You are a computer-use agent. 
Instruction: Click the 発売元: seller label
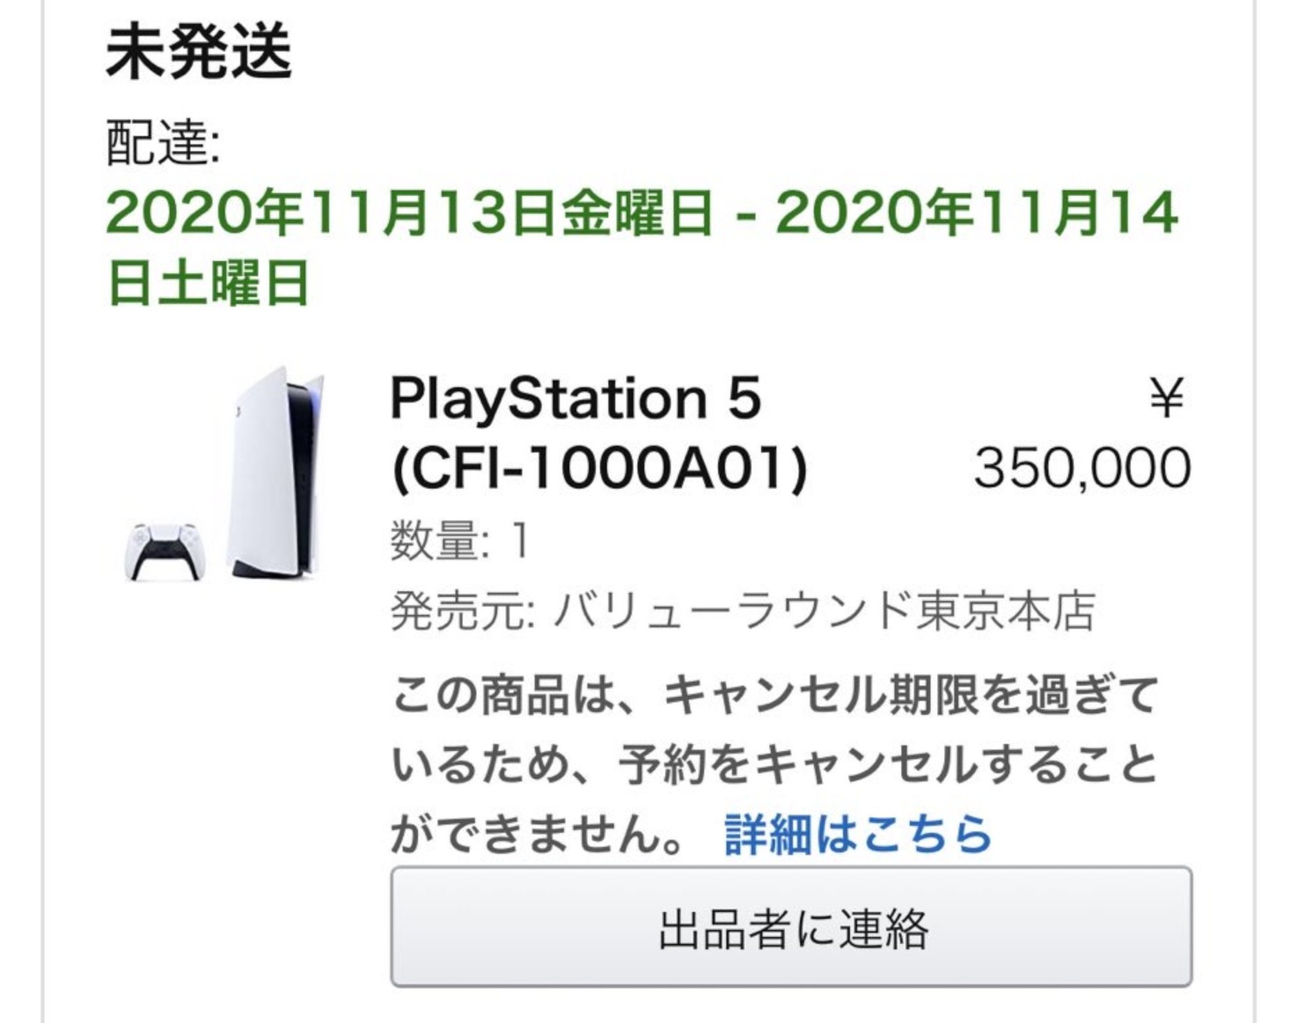(462, 611)
